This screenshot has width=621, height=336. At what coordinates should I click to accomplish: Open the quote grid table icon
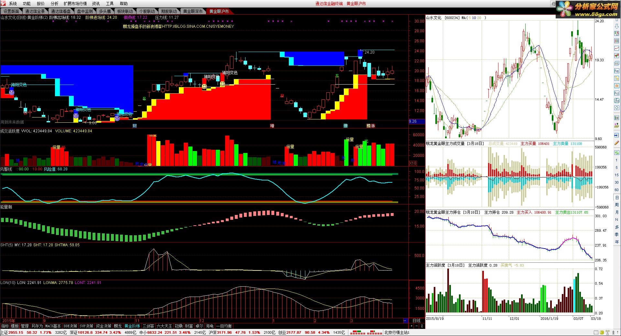(x=616, y=41)
